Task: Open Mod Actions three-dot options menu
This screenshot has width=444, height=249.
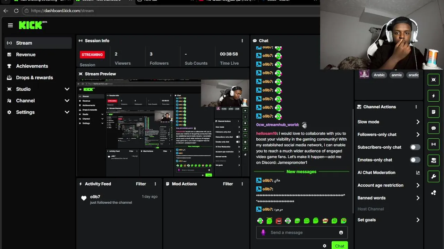Action: (x=242, y=184)
